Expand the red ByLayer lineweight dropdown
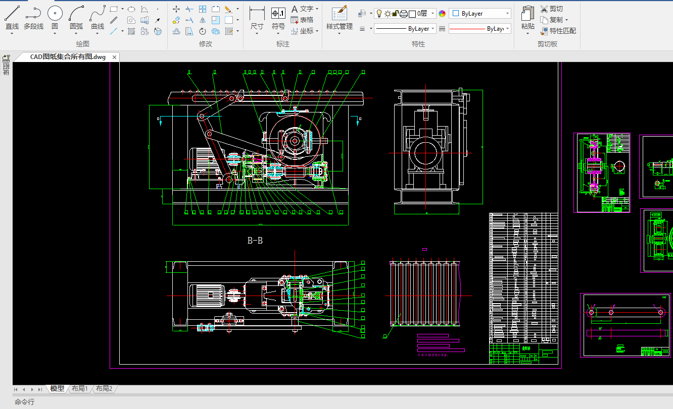This screenshot has height=409, width=673. 507,29
